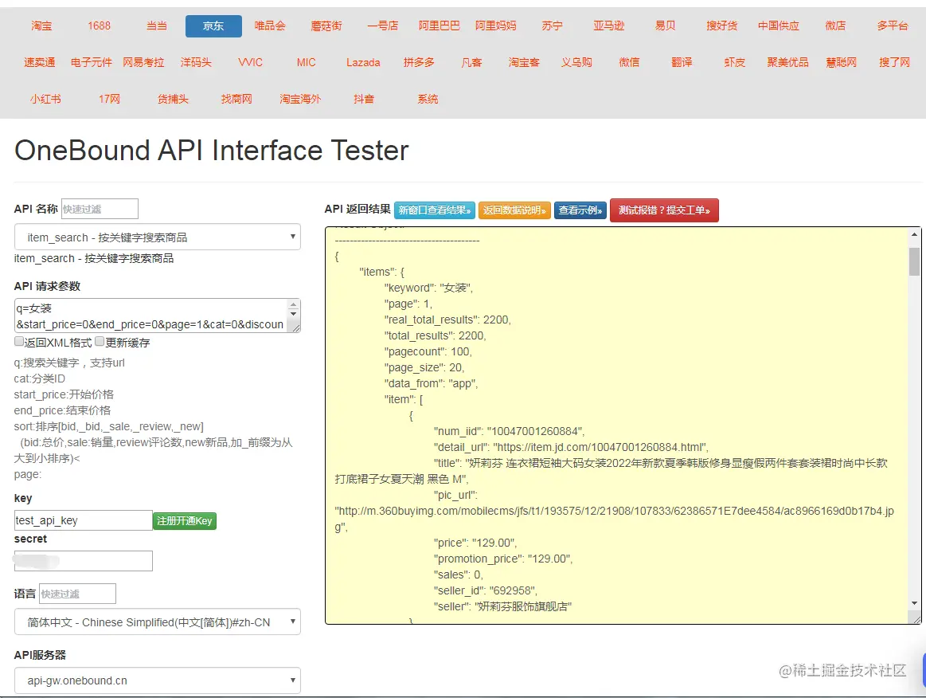926x698 pixels.
Task: Expand the item_search API name dropdown
Action: 158,237
